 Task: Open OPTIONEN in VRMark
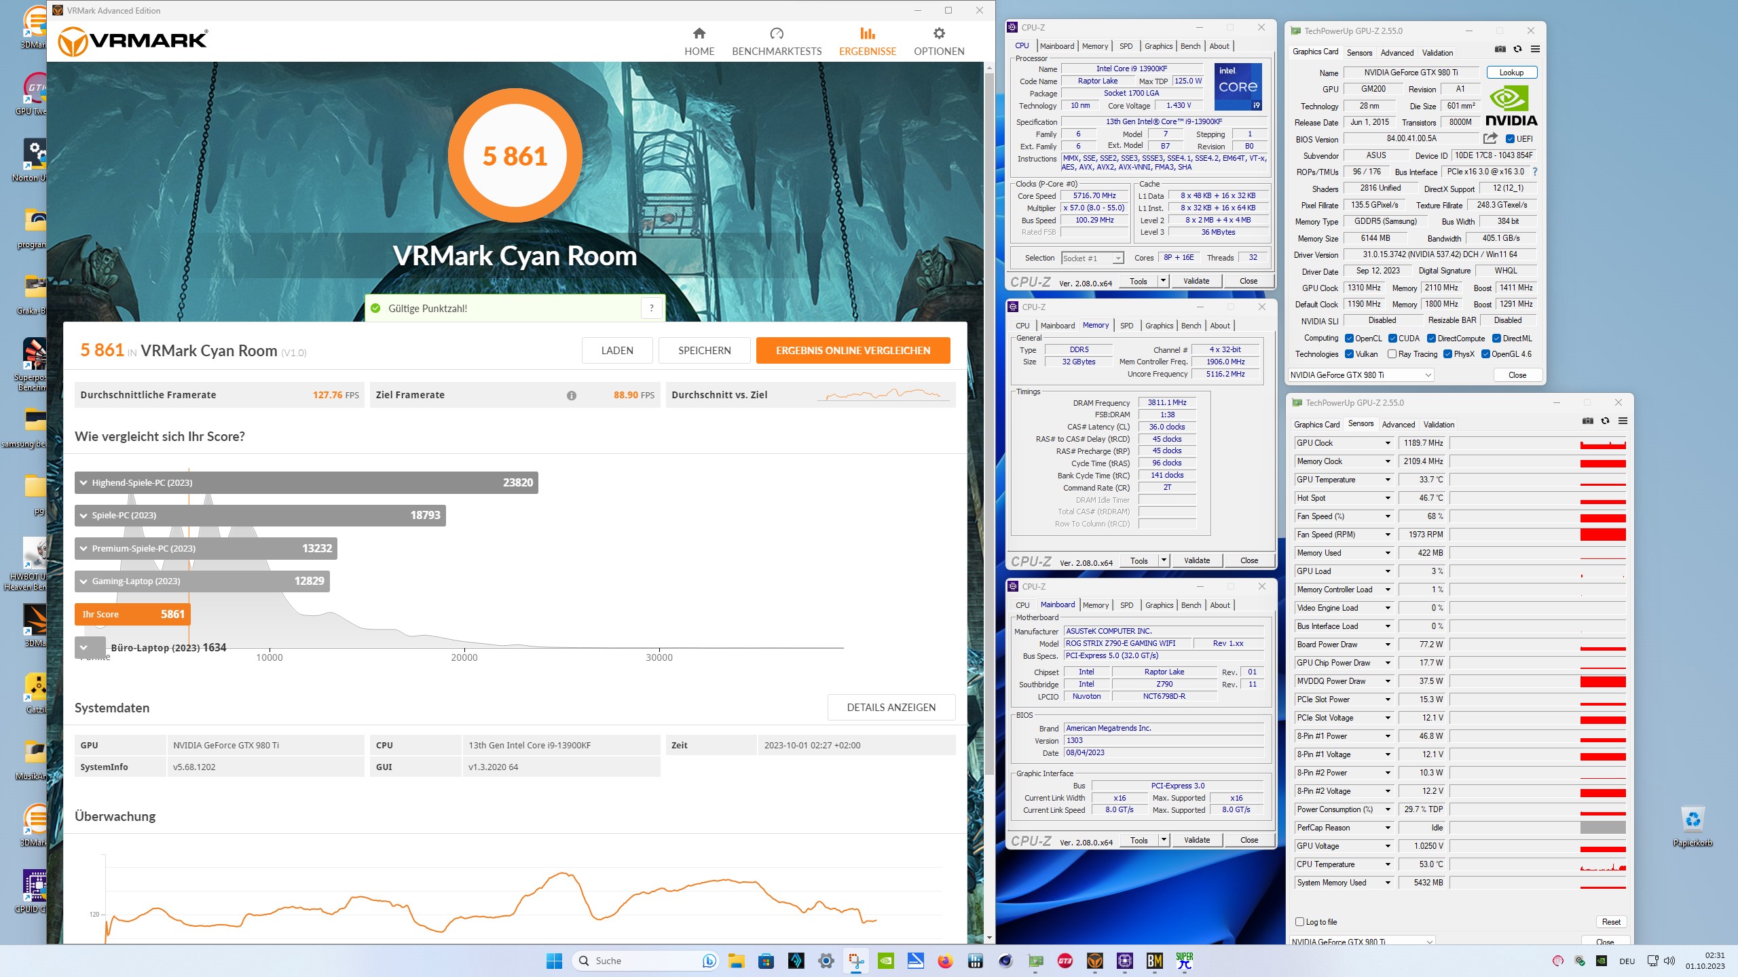click(939, 41)
